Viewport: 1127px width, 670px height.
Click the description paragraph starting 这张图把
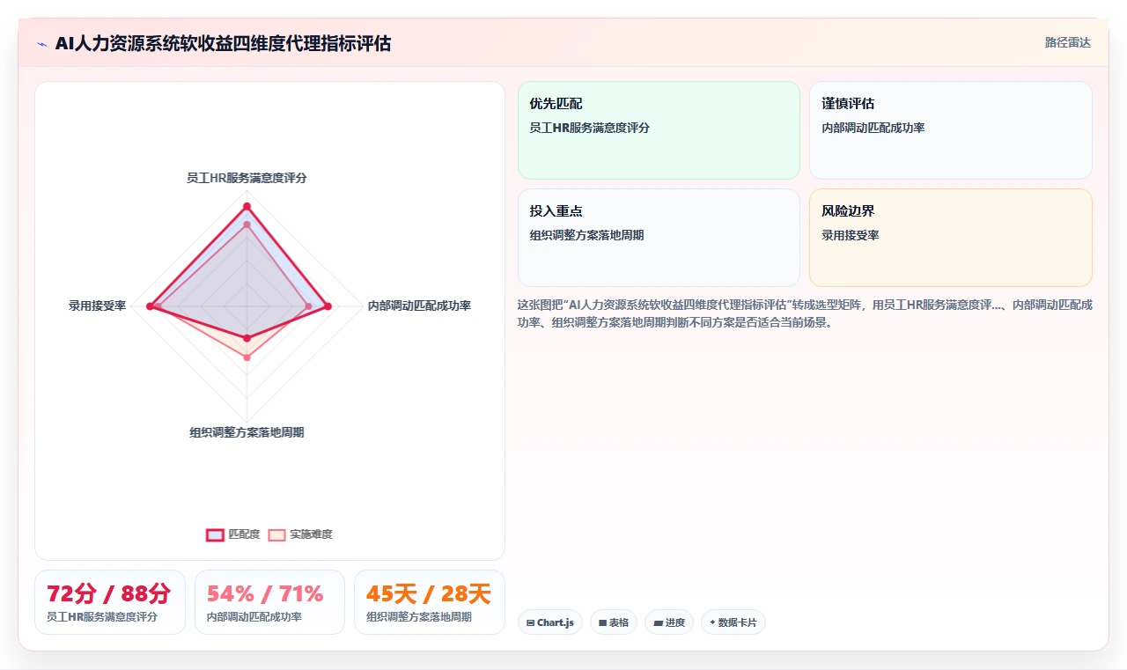(x=805, y=313)
